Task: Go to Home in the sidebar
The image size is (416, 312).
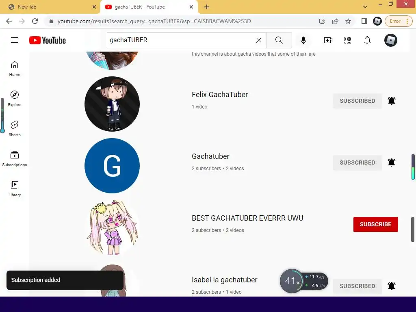Action: [15, 69]
